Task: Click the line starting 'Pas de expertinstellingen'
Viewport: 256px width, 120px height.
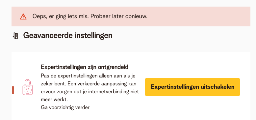Action: (x=88, y=76)
